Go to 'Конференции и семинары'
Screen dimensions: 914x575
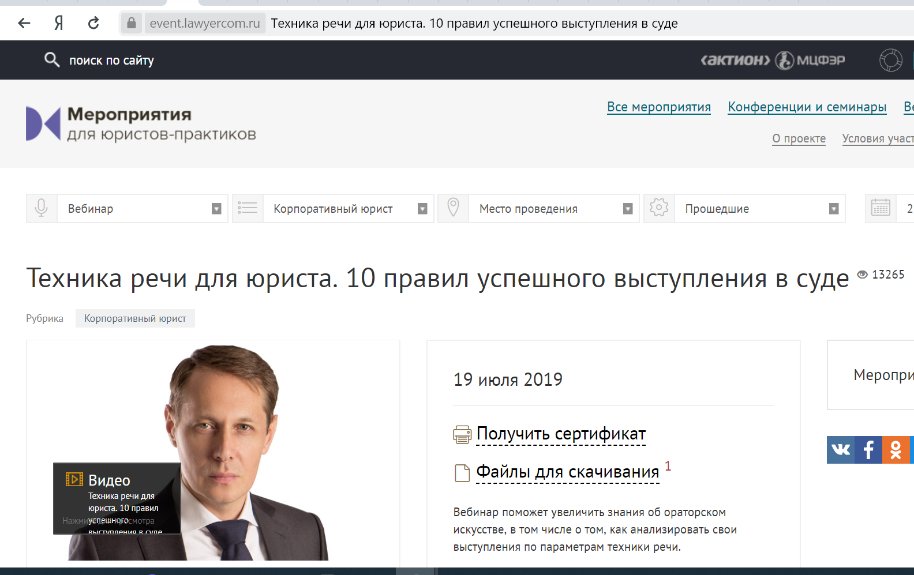click(x=807, y=107)
